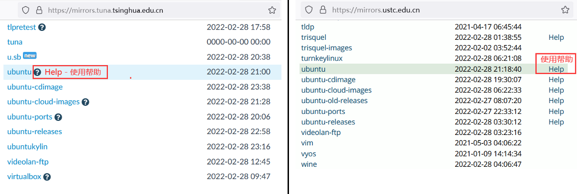This screenshot has height=194, width=577.
Task: Click the Tsinghua mirror URL address field
Action: click(141, 10)
